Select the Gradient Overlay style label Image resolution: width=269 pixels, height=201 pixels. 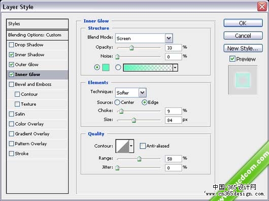32,134
